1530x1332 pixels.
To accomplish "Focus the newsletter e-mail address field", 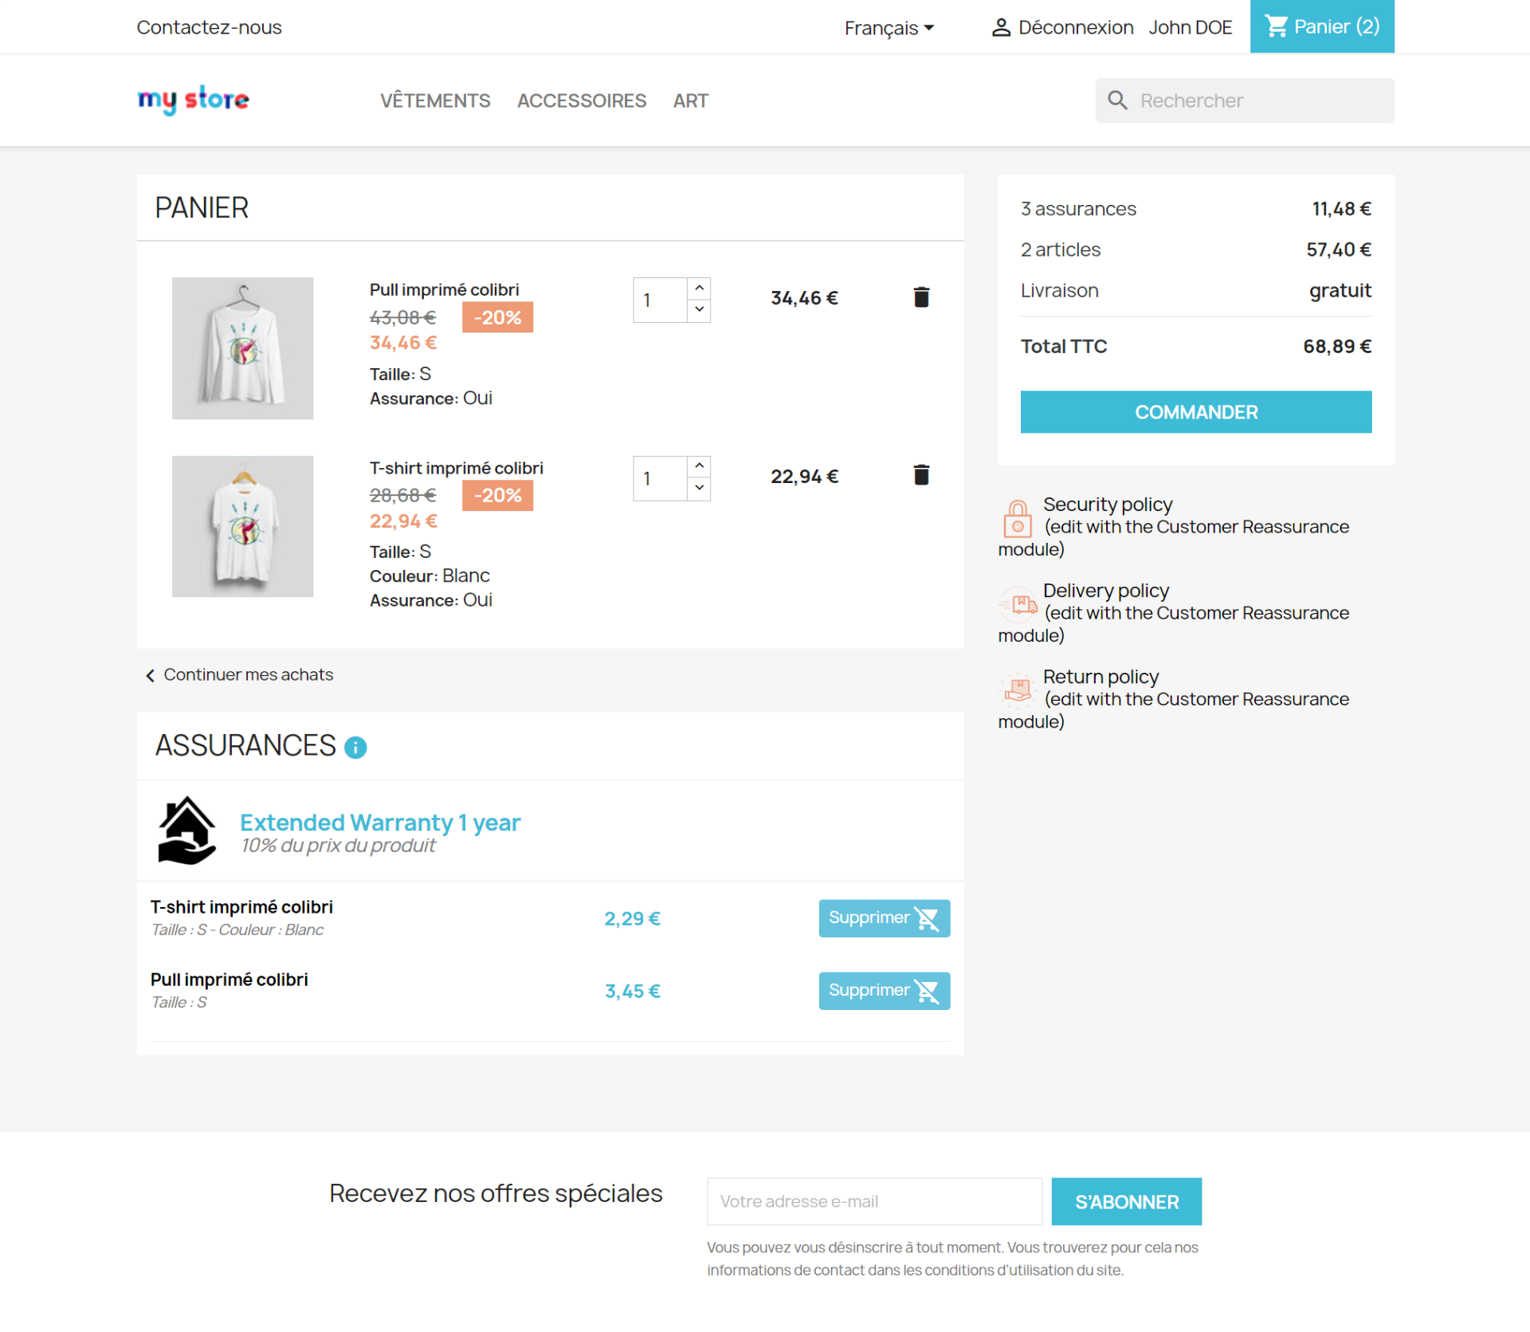I will click(874, 1201).
